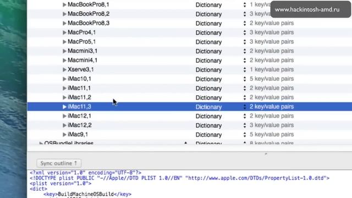Select the iMac9,1 key name

coord(78,134)
